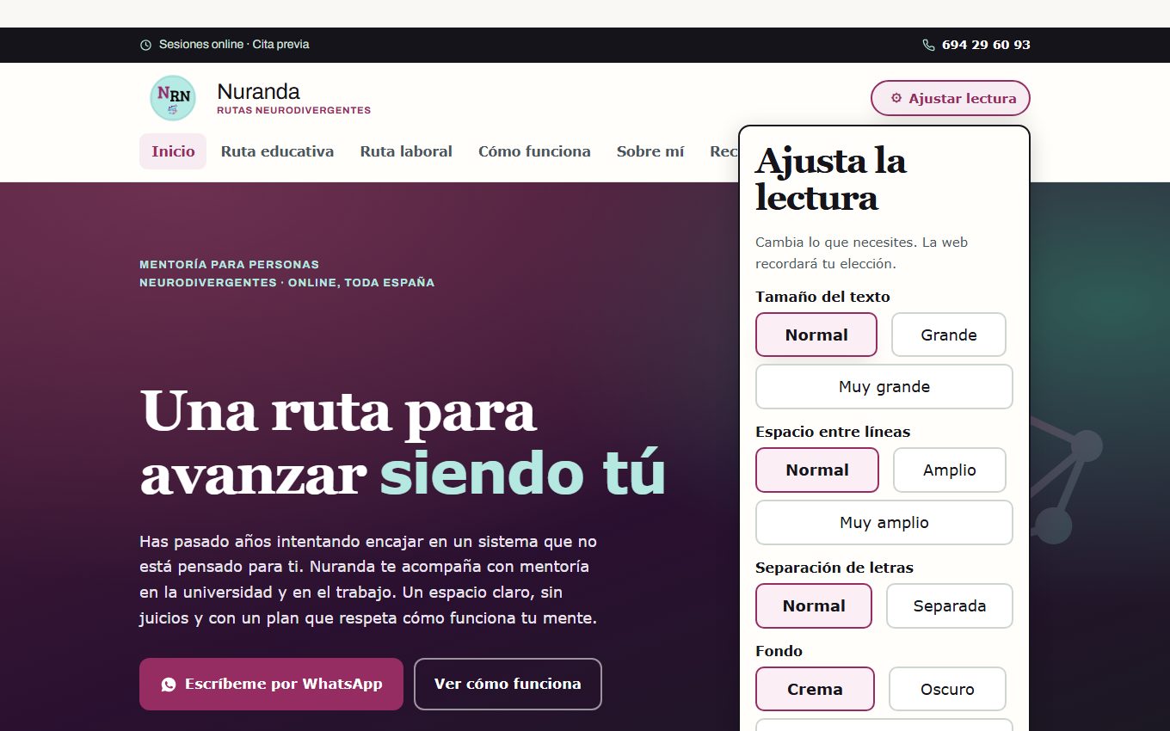Screen dimensions: 1170x731
Task: Select Normal under Tamaño del texto
Action: [816, 335]
